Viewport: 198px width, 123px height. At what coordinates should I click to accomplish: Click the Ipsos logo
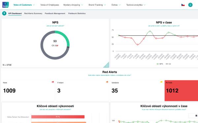pos(6,5)
